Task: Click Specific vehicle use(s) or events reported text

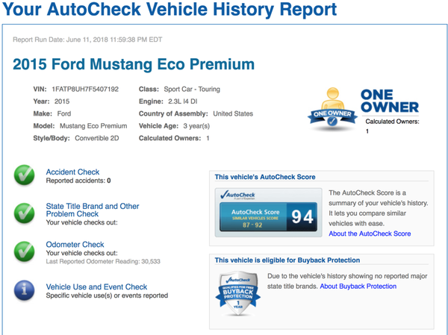Action: (107, 295)
